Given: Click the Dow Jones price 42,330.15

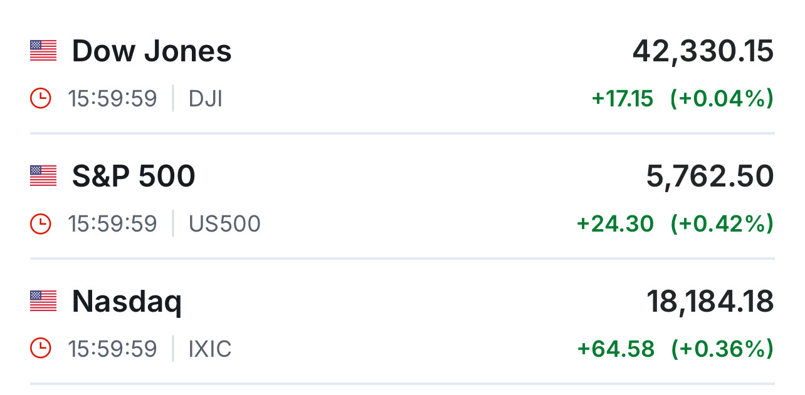Looking at the screenshot, I should (x=703, y=51).
